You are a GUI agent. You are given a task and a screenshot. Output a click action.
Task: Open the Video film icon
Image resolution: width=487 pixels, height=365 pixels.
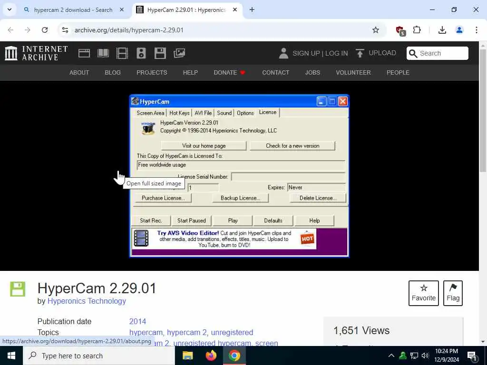(122, 53)
